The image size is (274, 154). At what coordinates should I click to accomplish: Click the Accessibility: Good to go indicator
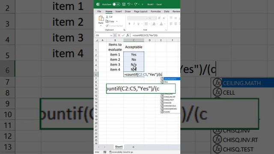coord(121,152)
